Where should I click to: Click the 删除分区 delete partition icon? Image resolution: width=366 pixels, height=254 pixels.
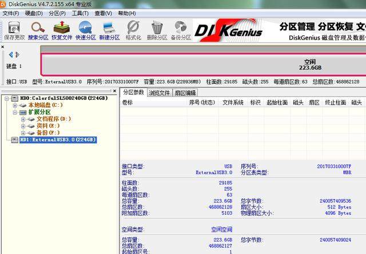pyautogui.click(x=157, y=30)
